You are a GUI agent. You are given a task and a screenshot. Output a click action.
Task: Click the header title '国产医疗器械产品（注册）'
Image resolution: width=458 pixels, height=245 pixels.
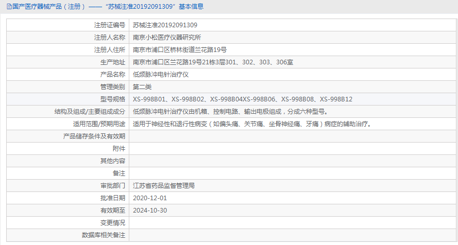click(x=49, y=6)
